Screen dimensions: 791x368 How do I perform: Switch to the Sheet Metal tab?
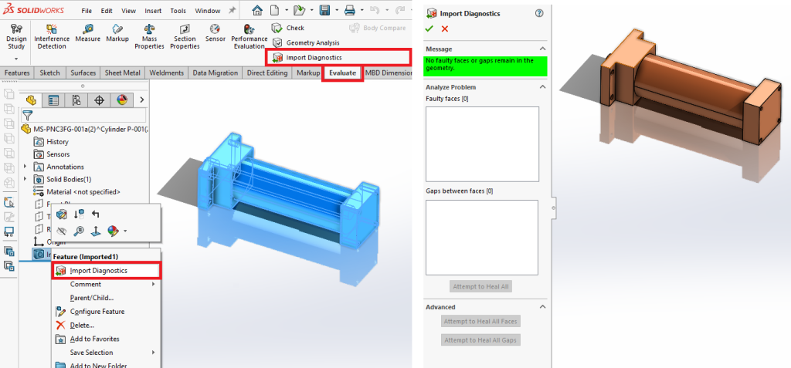(x=122, y=73)
